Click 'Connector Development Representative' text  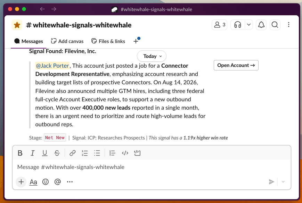pyautogui.click(x=112, y=70)
